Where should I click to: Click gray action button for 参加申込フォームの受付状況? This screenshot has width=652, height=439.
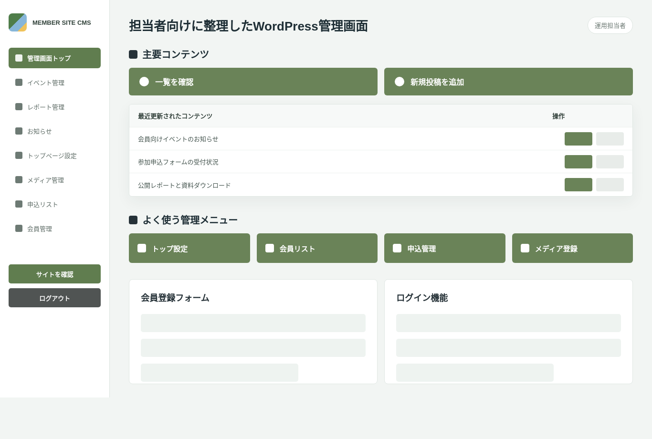tap(610, 162)
